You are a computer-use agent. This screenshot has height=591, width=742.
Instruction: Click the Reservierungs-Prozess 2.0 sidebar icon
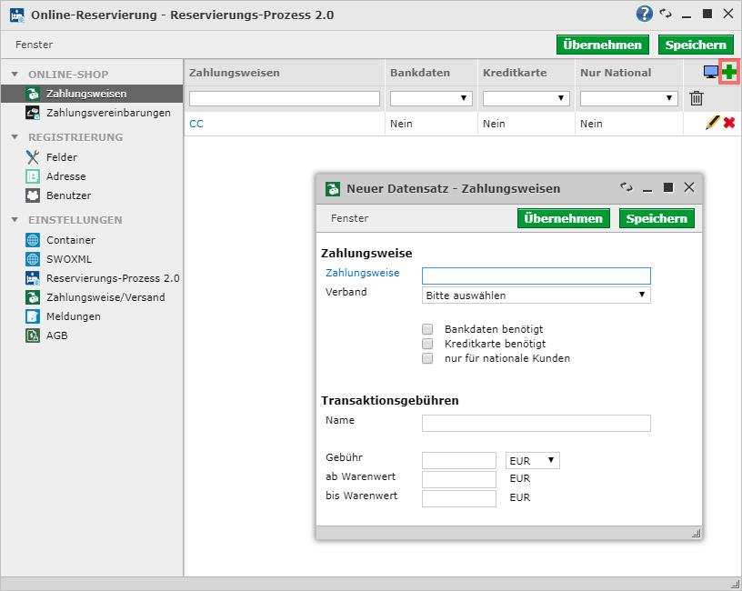coord(33,277)
